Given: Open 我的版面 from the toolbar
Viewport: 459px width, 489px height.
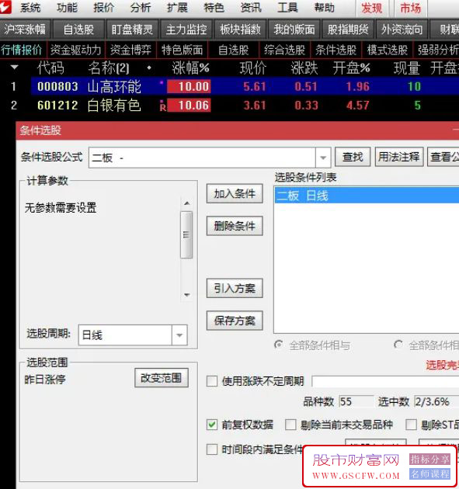Looking at the screenshot, I should (x=294, y=29).
